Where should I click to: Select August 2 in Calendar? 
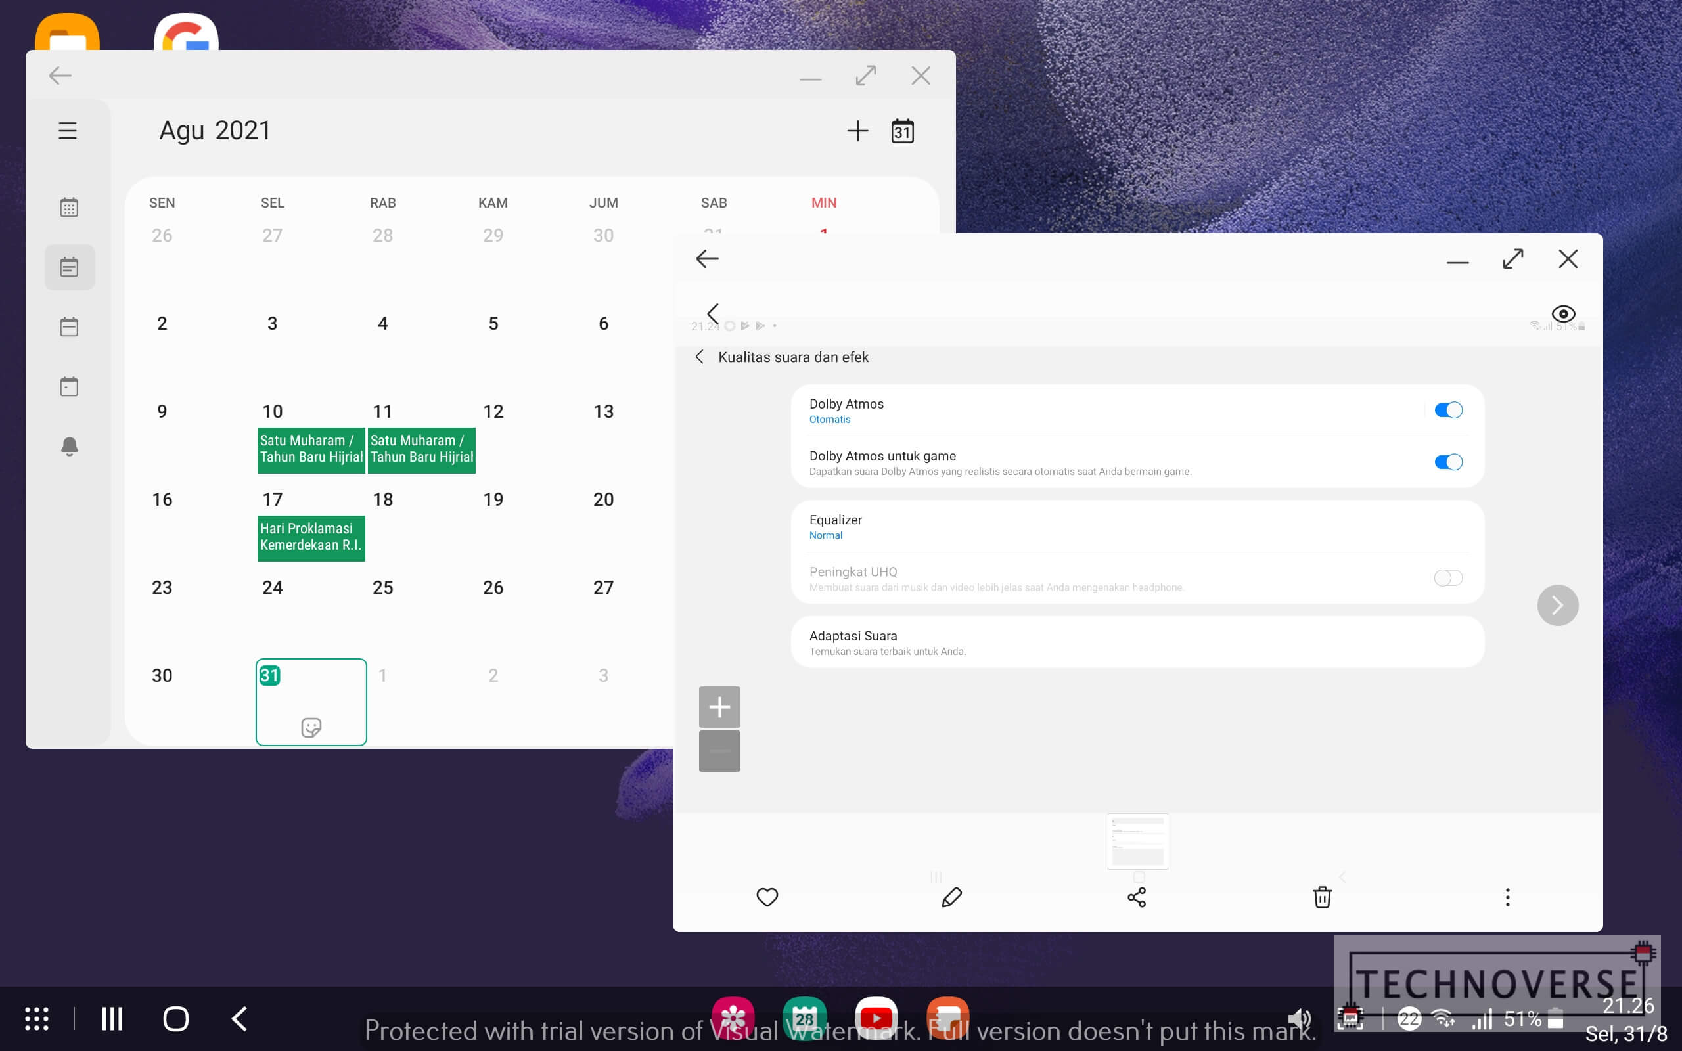[162, 323]
